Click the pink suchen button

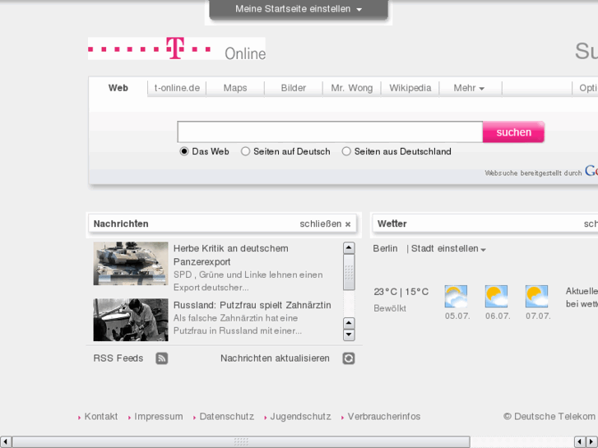(x=514, y=132)
